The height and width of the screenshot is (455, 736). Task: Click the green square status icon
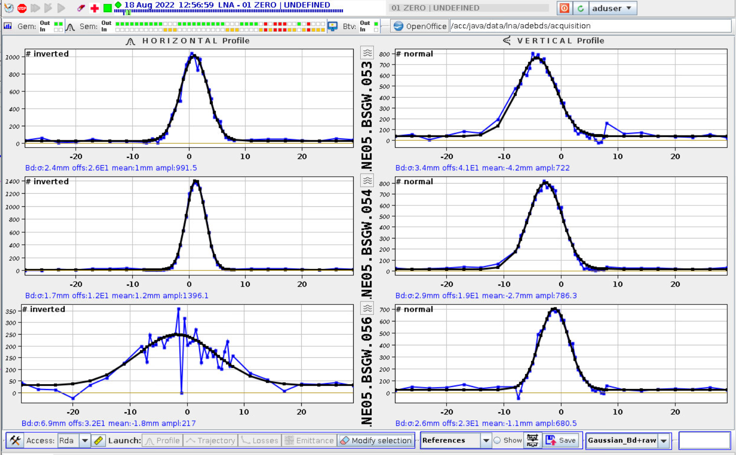pyautogui.click(x=107, y=8)
